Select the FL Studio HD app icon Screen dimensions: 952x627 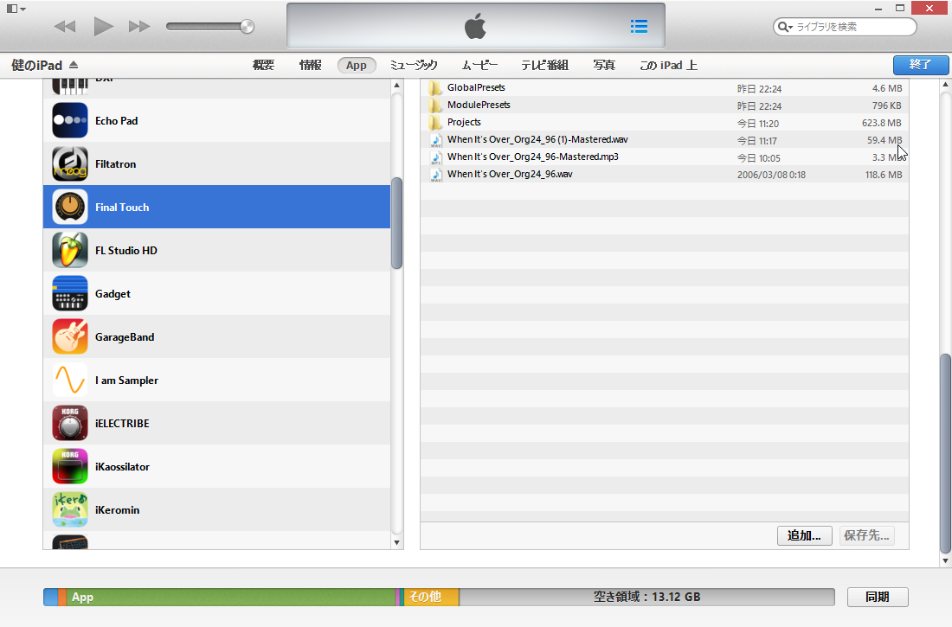(x=70, y=250)
